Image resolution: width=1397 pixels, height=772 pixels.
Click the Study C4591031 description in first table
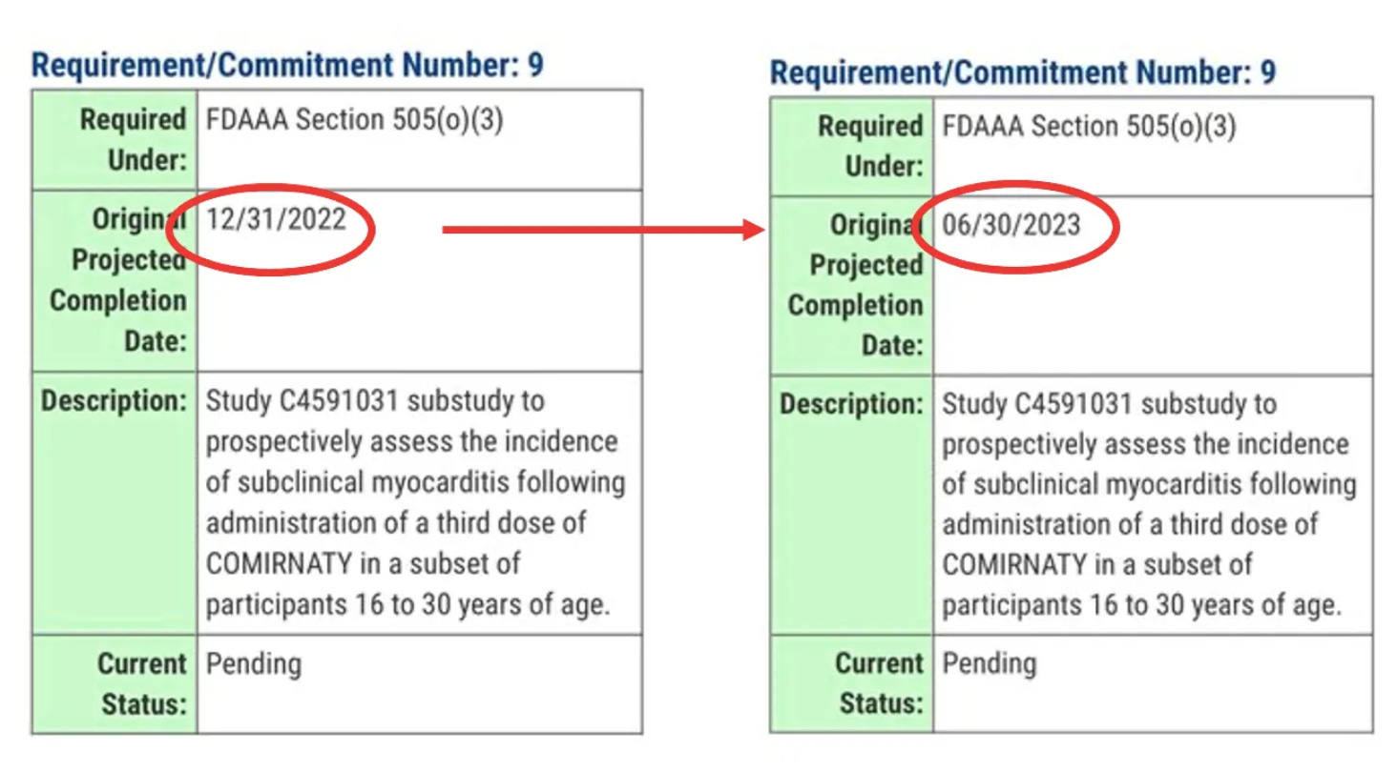click(414, 502)
